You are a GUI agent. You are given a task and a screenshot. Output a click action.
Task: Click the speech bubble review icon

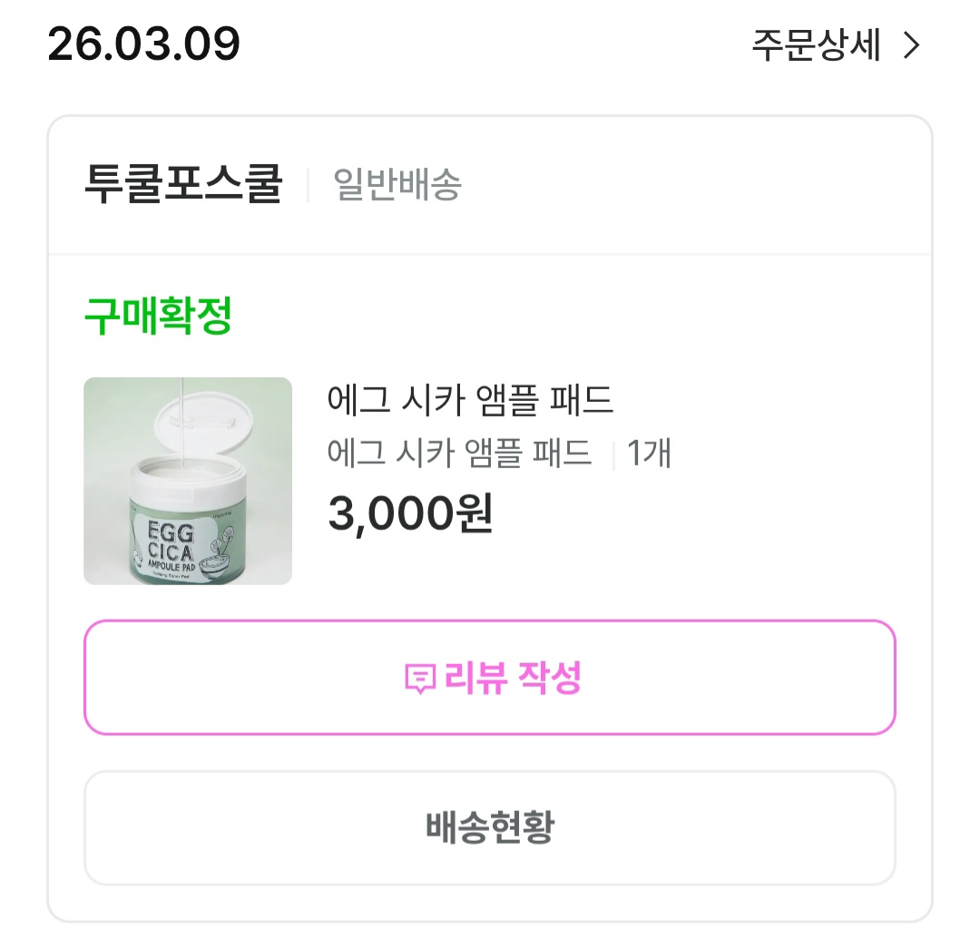(419, 678)
